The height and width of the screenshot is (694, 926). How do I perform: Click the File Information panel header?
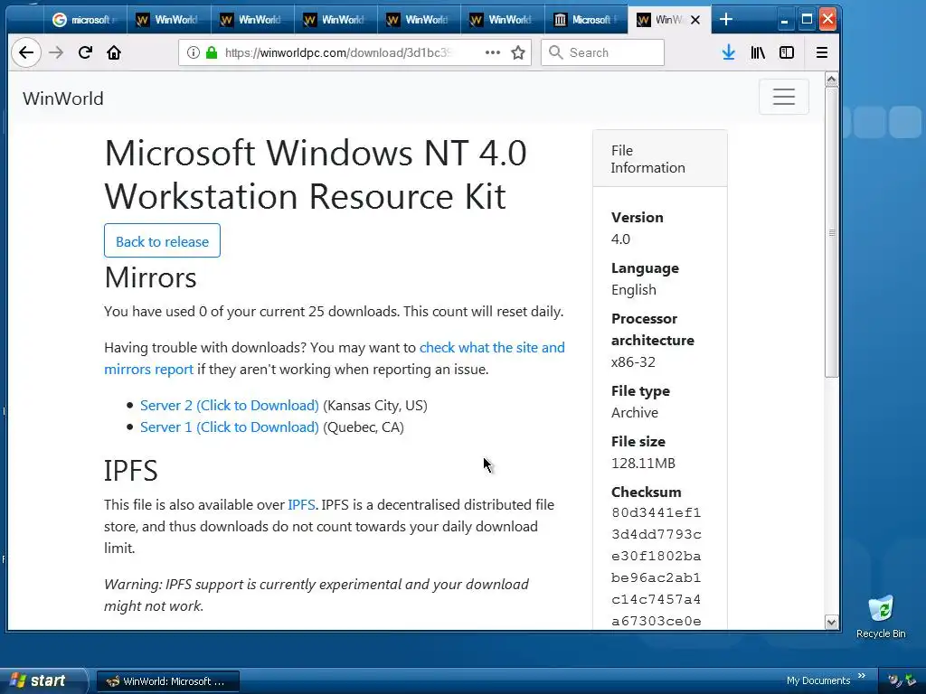click(659, 159)
